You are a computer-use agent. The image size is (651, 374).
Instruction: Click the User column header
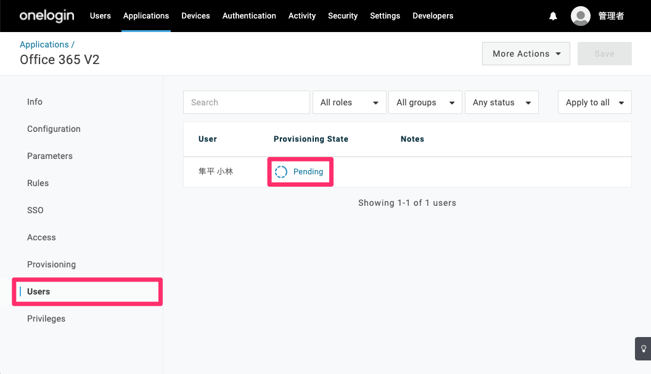pyautogui.click(x=208, y=139)
